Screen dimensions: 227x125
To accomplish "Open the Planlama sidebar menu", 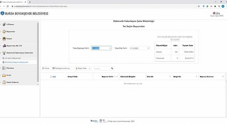I will (19, 68).
